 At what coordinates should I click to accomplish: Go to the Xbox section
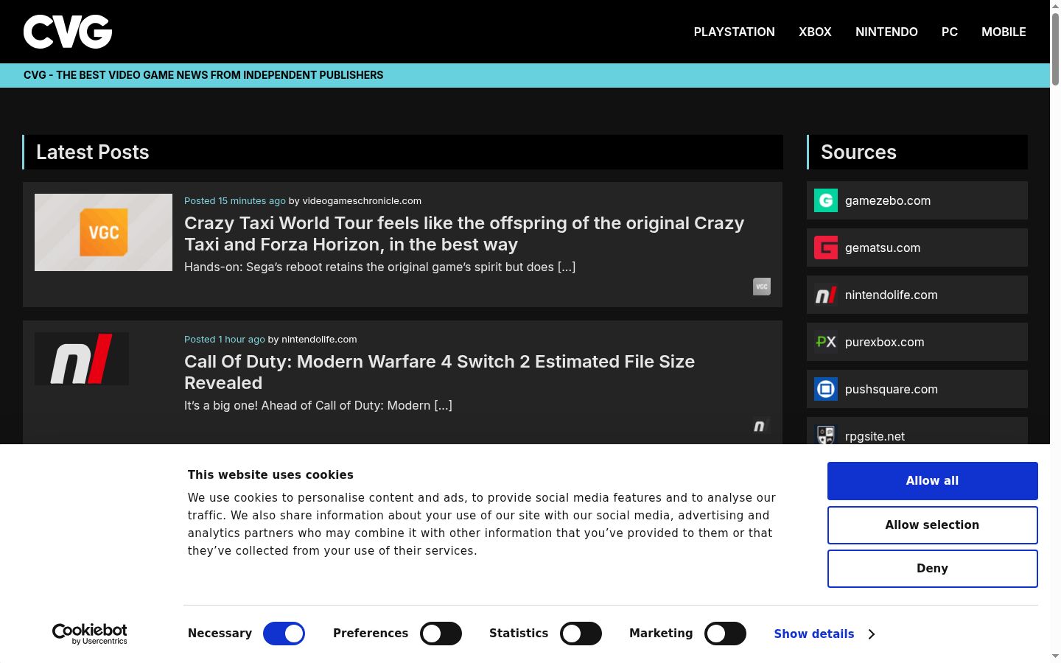click(x=815, y=32)
